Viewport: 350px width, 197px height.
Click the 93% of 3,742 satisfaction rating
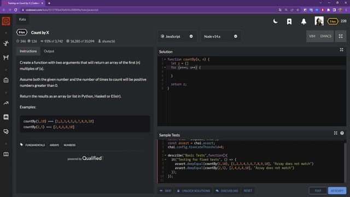(51, 41)
